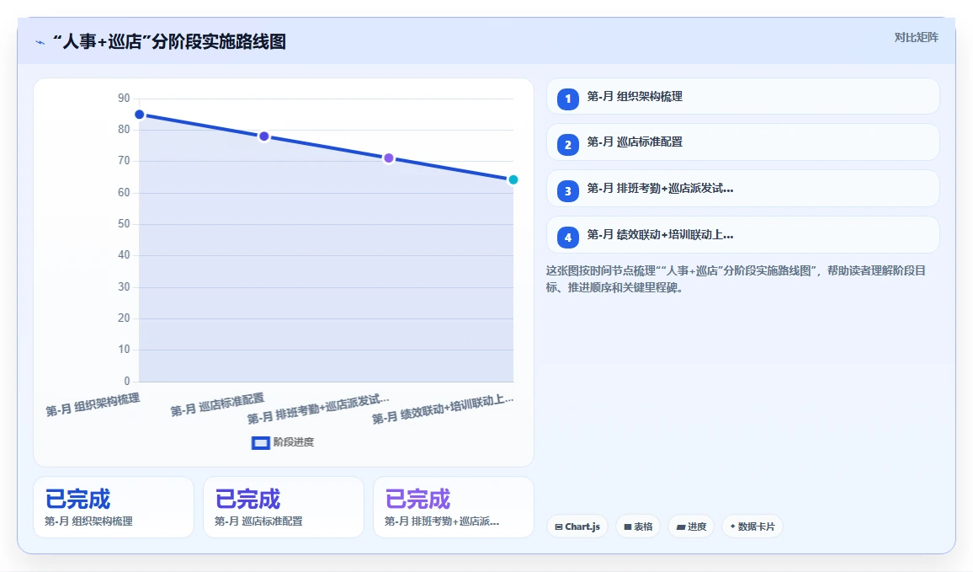The height and width of the screenshot is (572, 973).
Task: Click the 对比矩阵 label at top right
Action: click(916, 37)
